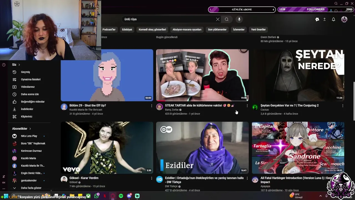Clear the search box text with the X

[x=218, y=19]
